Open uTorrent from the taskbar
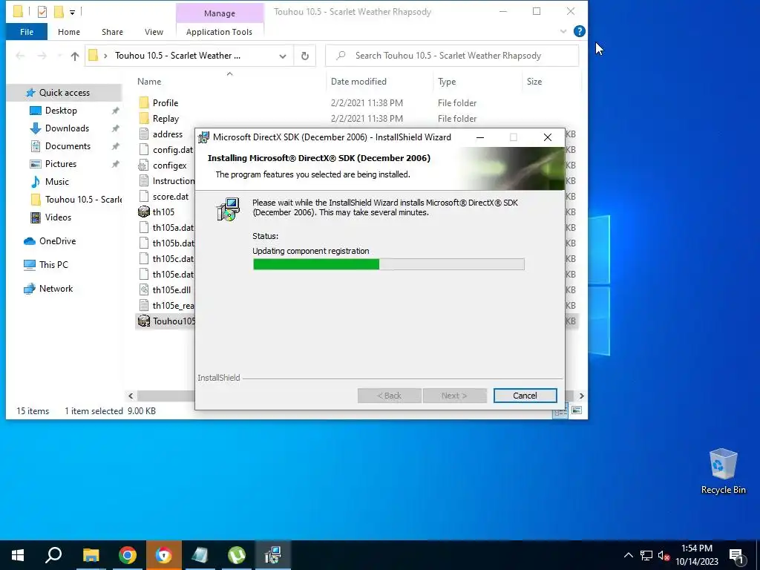The width and height of the screenshot is (760, 570). (237, 555)
